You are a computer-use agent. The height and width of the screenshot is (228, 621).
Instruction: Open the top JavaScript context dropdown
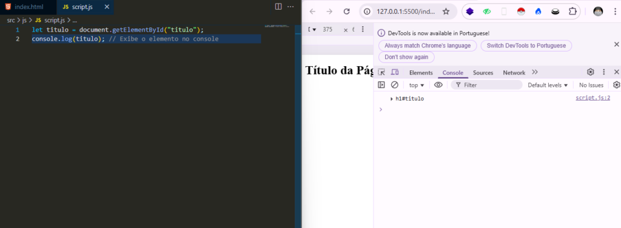pos(417,85)
